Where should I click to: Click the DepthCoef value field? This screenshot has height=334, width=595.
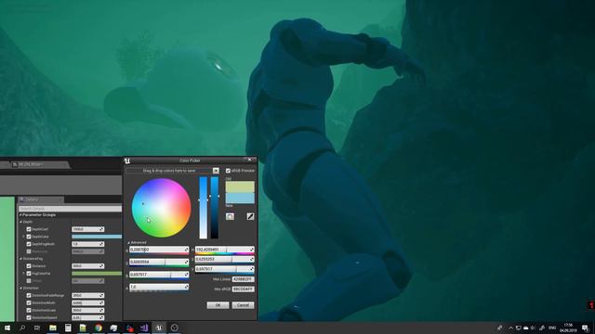tap(87, 229)
